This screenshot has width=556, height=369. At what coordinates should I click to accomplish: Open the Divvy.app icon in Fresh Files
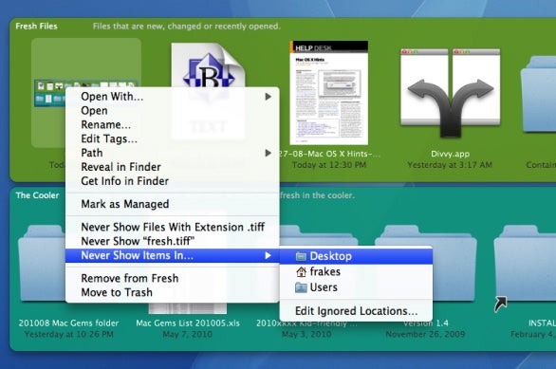click(x=451, y=93)
